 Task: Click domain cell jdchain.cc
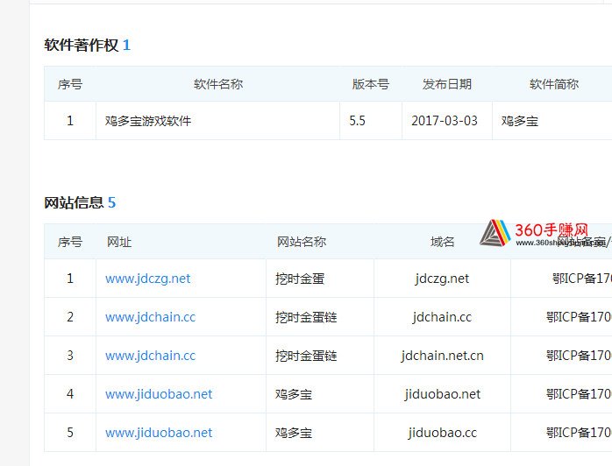[442, 317]
